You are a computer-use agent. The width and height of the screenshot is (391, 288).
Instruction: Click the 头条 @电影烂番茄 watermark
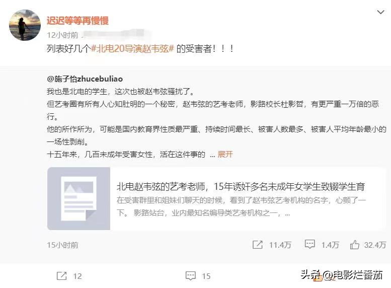coord(342,275)
